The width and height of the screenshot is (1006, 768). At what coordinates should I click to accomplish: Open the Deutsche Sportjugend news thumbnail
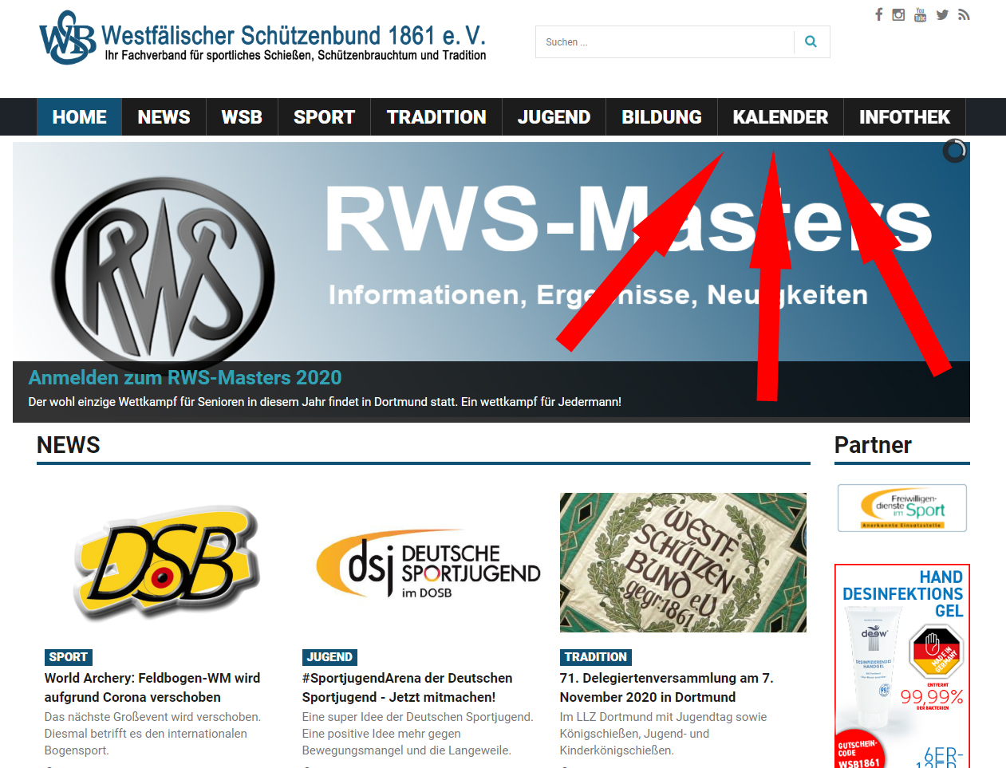tap(425, 563)
